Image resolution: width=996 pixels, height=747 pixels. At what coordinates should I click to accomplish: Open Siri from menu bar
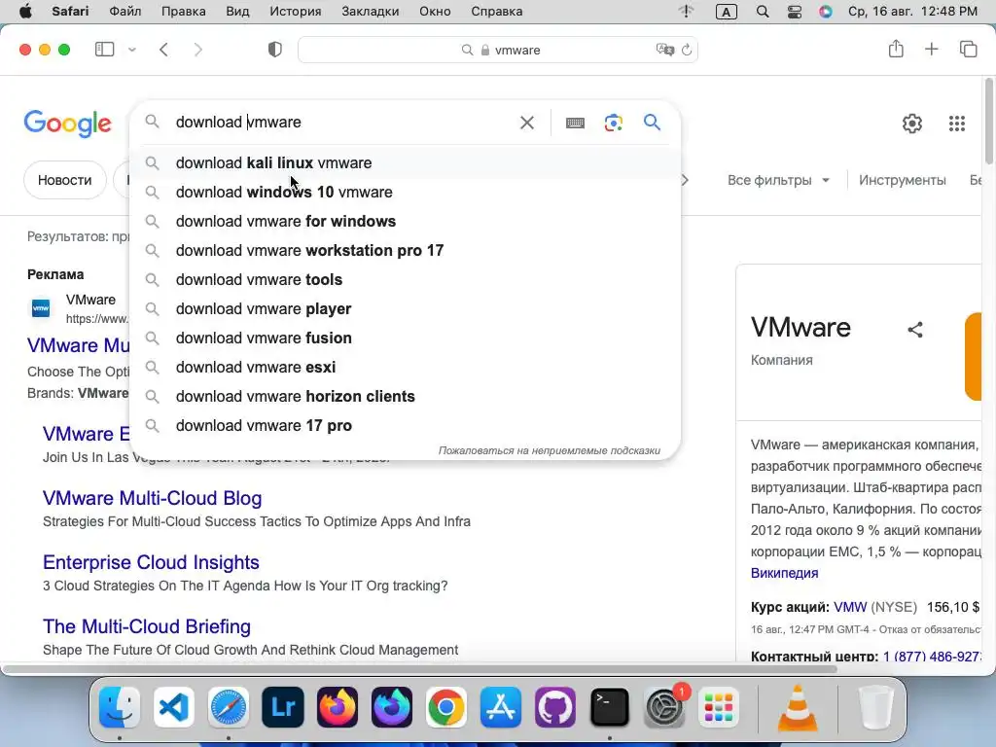coord(825,12)
